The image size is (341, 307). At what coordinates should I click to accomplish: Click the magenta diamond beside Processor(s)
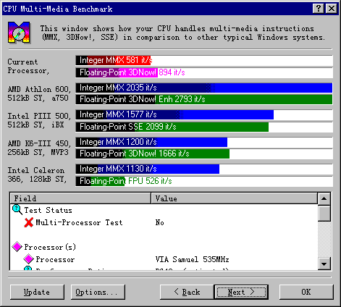point(17,247)
